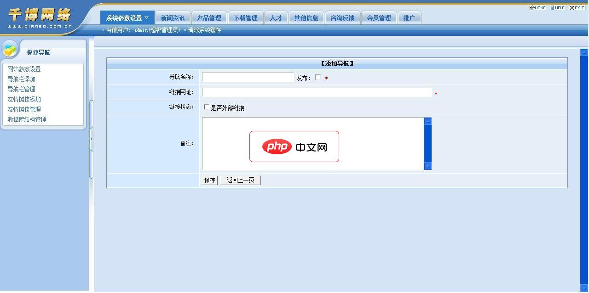Click the EXIT icon at top right
589x293 pixels.
(x=572, y=7)
